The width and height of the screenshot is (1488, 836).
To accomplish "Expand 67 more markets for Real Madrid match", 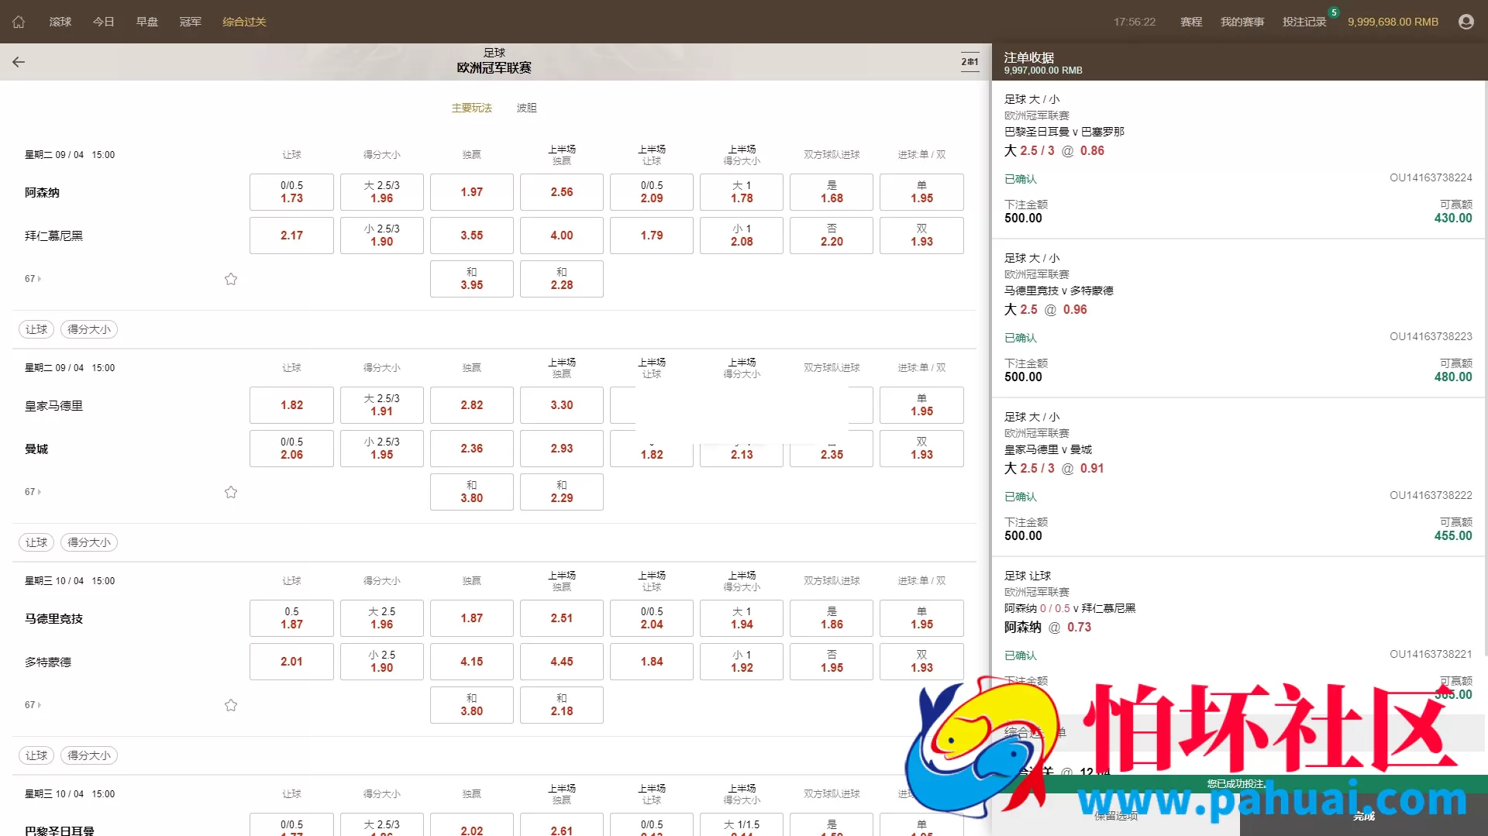I will point(33,492).
